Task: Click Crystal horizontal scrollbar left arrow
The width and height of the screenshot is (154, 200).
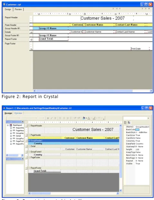Action: (34, 91)
